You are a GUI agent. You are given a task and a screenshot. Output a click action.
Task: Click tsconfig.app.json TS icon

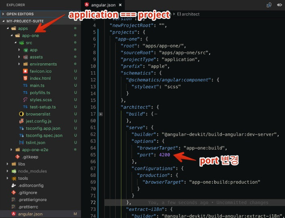(21, 128)
